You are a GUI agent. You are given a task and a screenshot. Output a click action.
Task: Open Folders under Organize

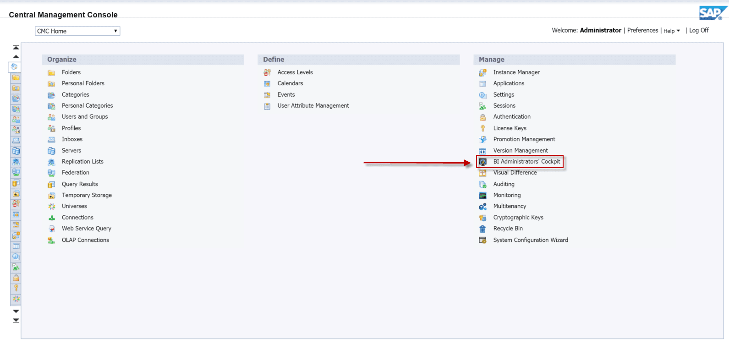point(71,72)
